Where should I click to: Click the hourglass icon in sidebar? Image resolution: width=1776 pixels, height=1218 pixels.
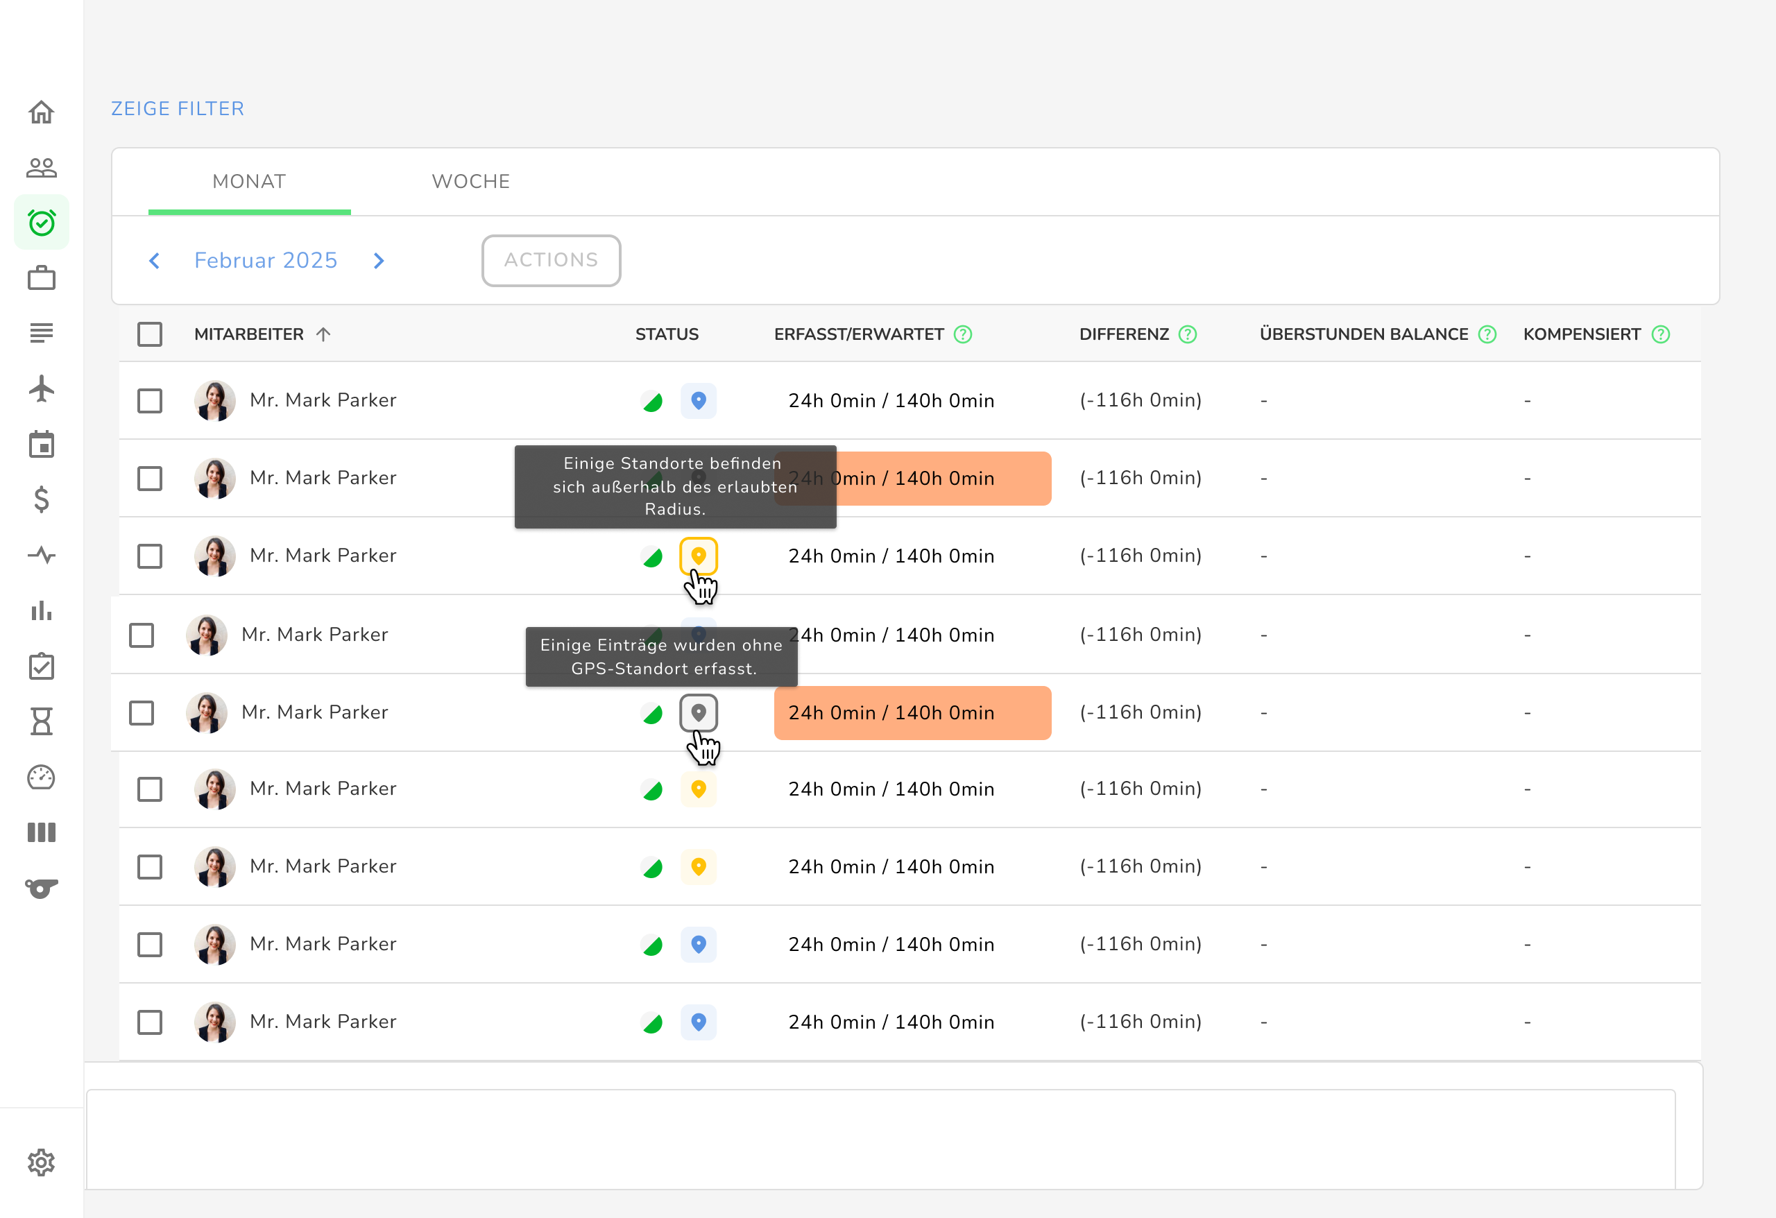coord(41,721)
